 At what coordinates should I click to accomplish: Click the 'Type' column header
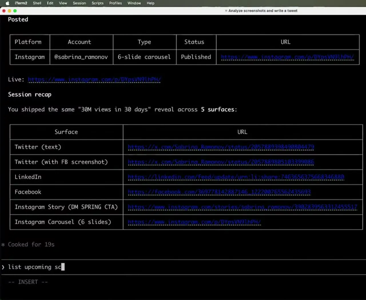(x=144, y=42)
